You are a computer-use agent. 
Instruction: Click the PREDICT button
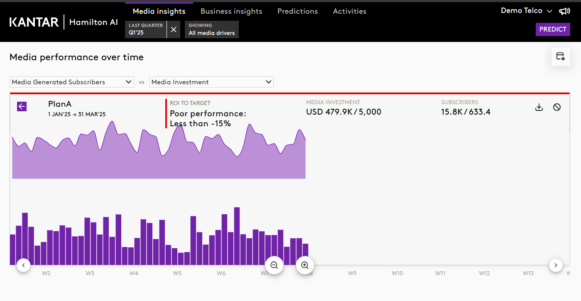coord(553,29)
